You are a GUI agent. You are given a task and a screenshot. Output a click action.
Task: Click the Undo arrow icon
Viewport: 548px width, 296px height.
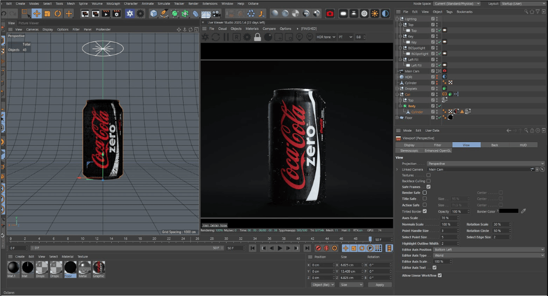(x=4, y=14)
